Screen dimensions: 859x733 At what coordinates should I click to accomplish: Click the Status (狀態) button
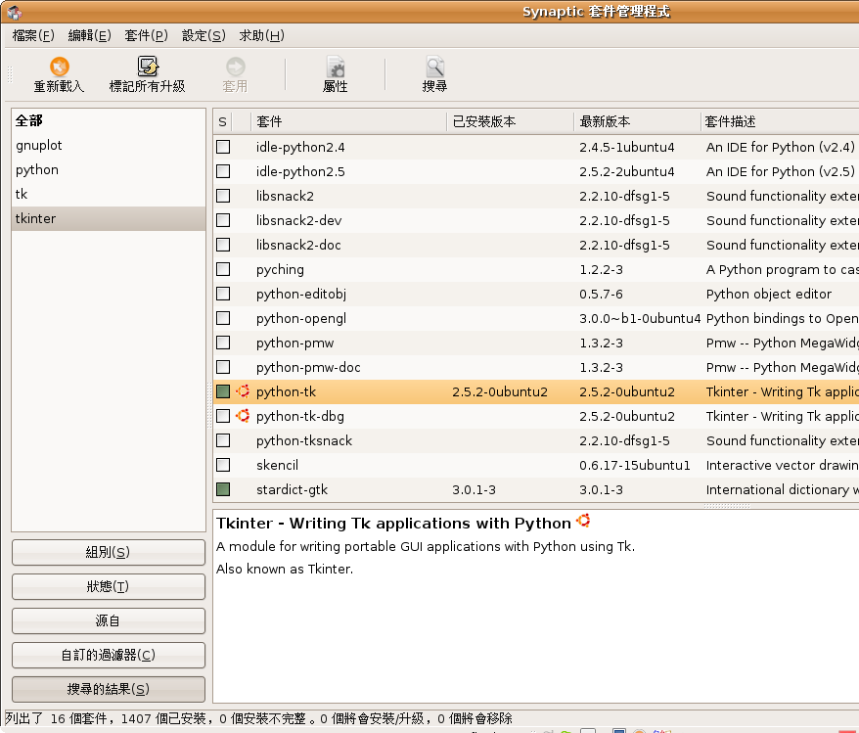(109, 587)
